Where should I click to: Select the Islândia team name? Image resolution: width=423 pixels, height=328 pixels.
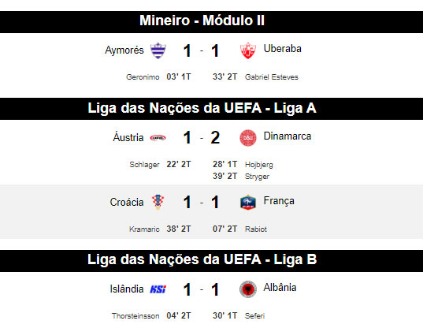point(127,289)
